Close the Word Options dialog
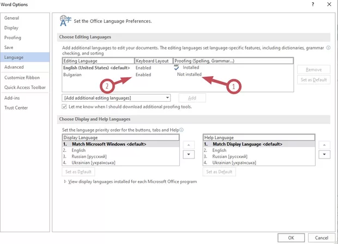338x244 pixels. coord(329,4)
